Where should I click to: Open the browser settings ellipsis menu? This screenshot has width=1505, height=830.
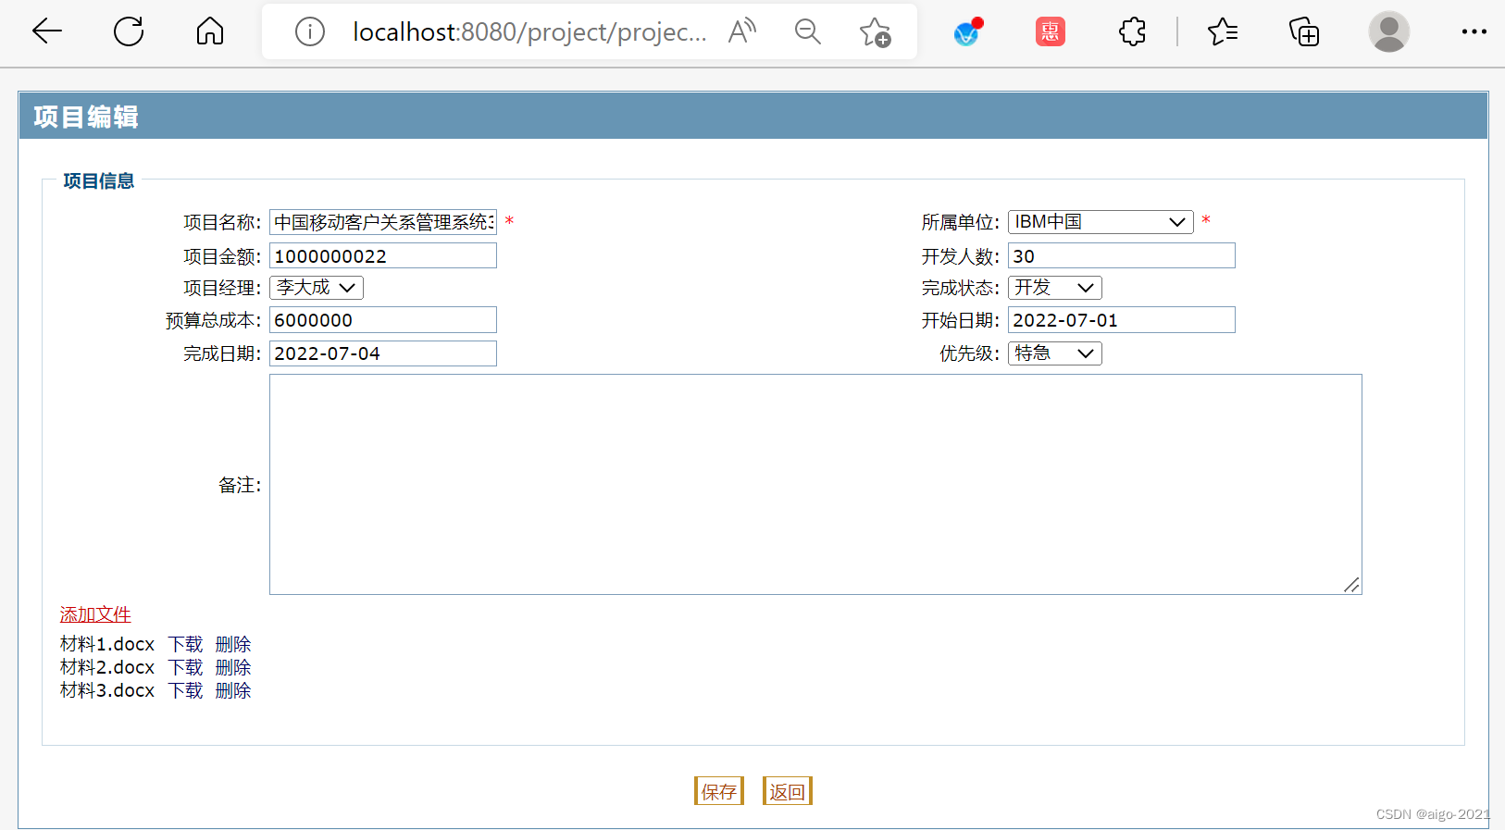(1474, 31)
